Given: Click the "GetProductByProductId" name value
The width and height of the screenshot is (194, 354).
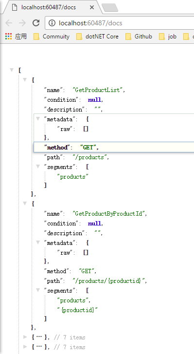Looking at the screenshot, I should (x=108, y=214).
